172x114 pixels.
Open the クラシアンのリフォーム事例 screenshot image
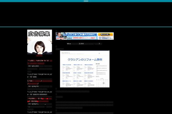85,69
